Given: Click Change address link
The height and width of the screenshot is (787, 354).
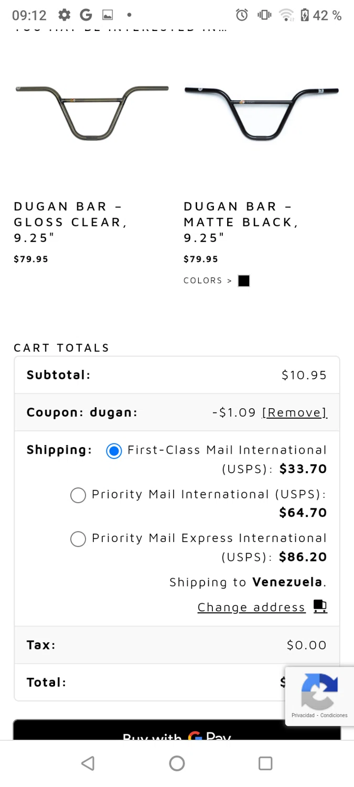Looking at the screenshot, I should coord(251,607).
